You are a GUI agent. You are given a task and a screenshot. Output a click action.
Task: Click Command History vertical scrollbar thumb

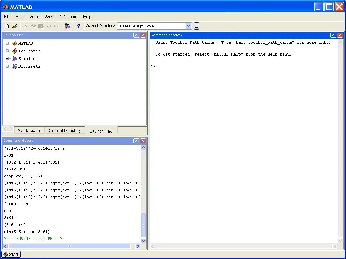143,225
